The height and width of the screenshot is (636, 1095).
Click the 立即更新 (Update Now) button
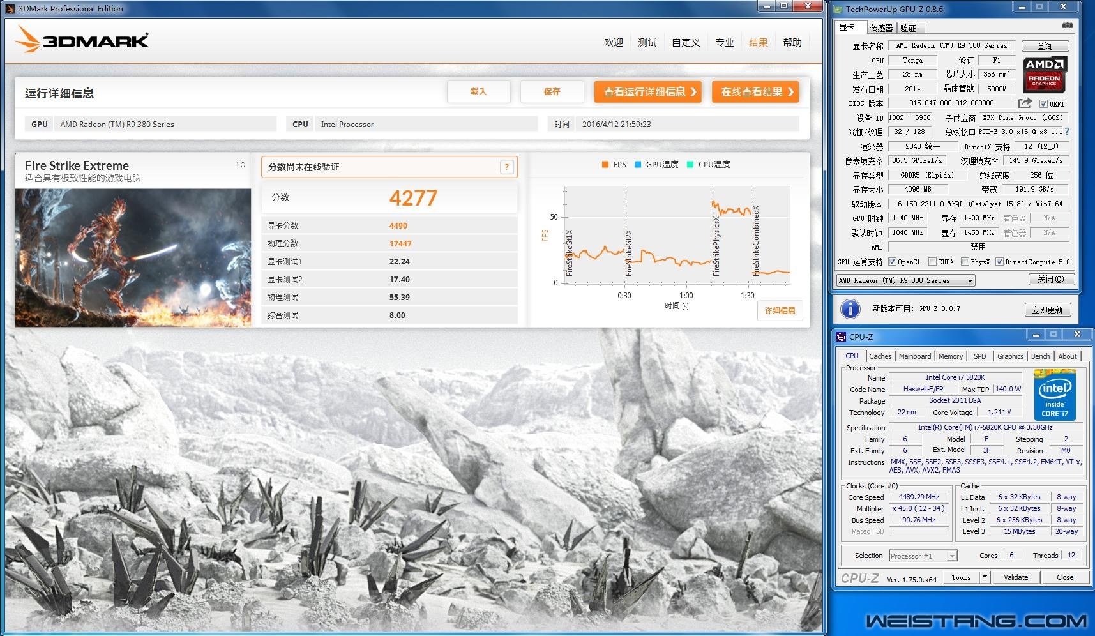(1048, 310)
